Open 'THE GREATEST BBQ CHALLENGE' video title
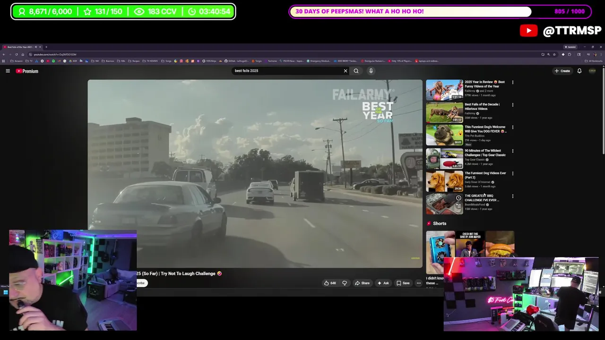Viewport: 605px width, 340px height. 482,198
